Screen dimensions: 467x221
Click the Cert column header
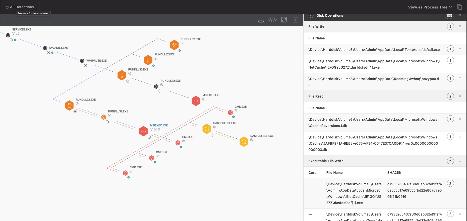point(312,173)
